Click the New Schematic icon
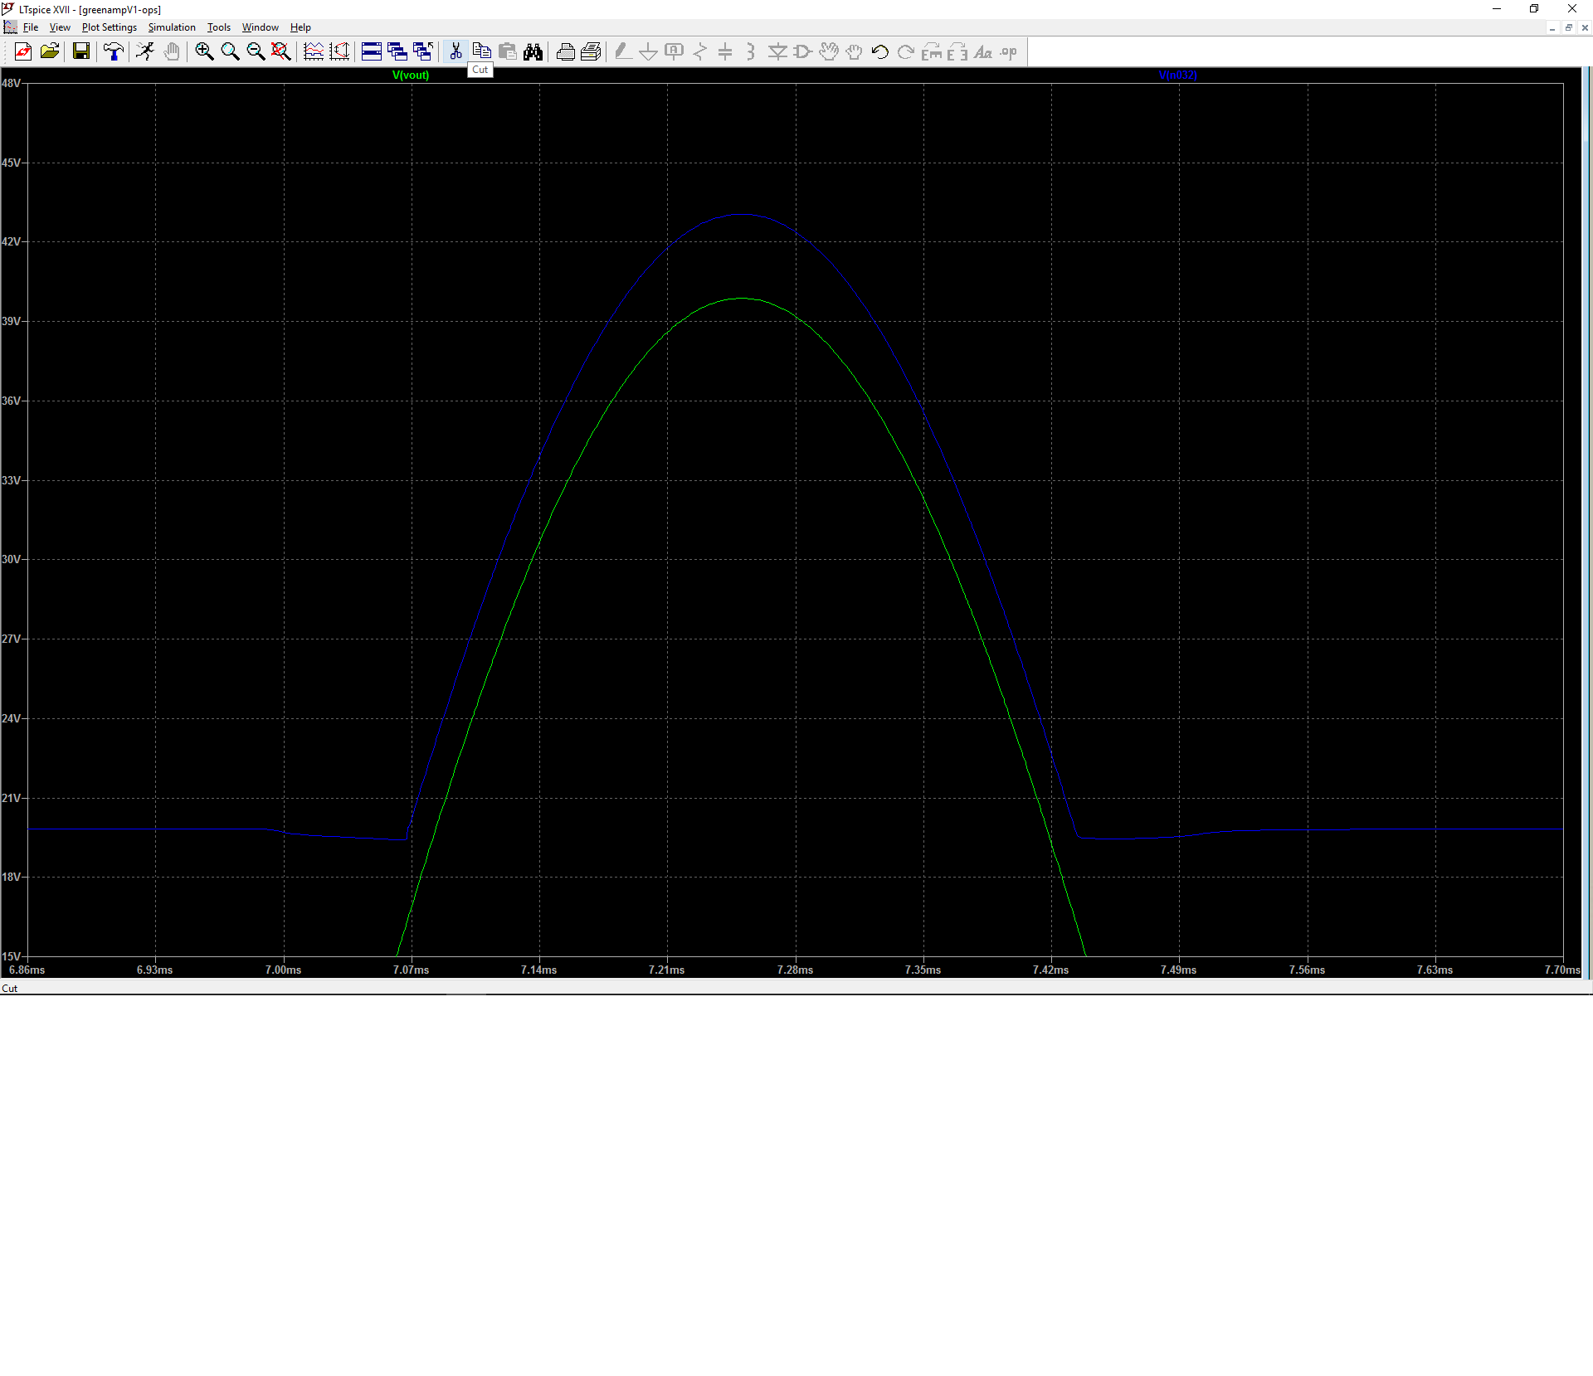This screenshot has width=1593, height=1376. point(23,51)
